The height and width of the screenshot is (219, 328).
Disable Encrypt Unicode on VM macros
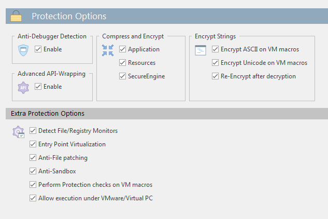tap(215, 63)
